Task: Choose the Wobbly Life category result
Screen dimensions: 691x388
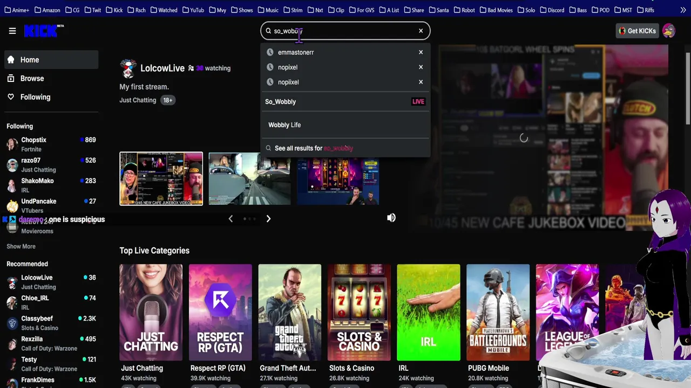Action: [345, 125]
